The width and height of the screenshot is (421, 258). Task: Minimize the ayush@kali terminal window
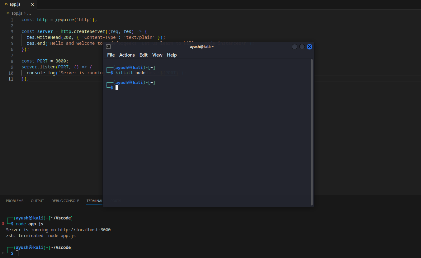pos(295,47)
